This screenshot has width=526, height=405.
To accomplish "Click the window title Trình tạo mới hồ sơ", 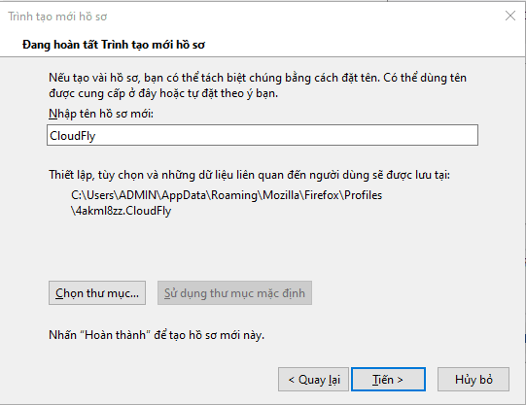I will [x=57, y=17].
